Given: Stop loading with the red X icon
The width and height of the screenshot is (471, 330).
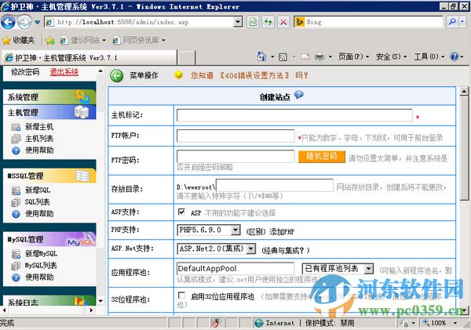Looking at the screenshot, I should [x=283, y=22].
